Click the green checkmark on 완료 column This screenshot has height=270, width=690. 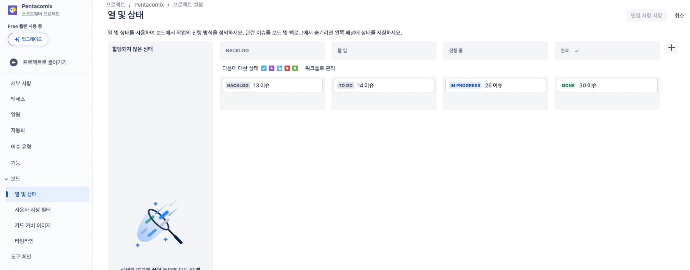tap(576, 51)
